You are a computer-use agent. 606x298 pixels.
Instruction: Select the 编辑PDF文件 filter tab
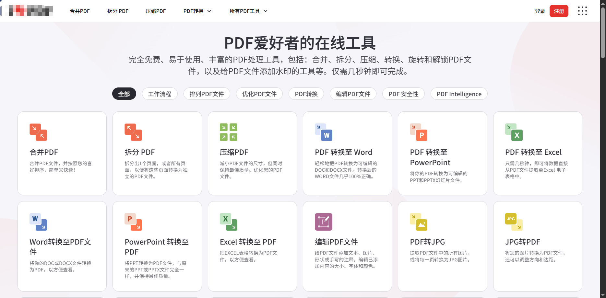tap(353, 94)
